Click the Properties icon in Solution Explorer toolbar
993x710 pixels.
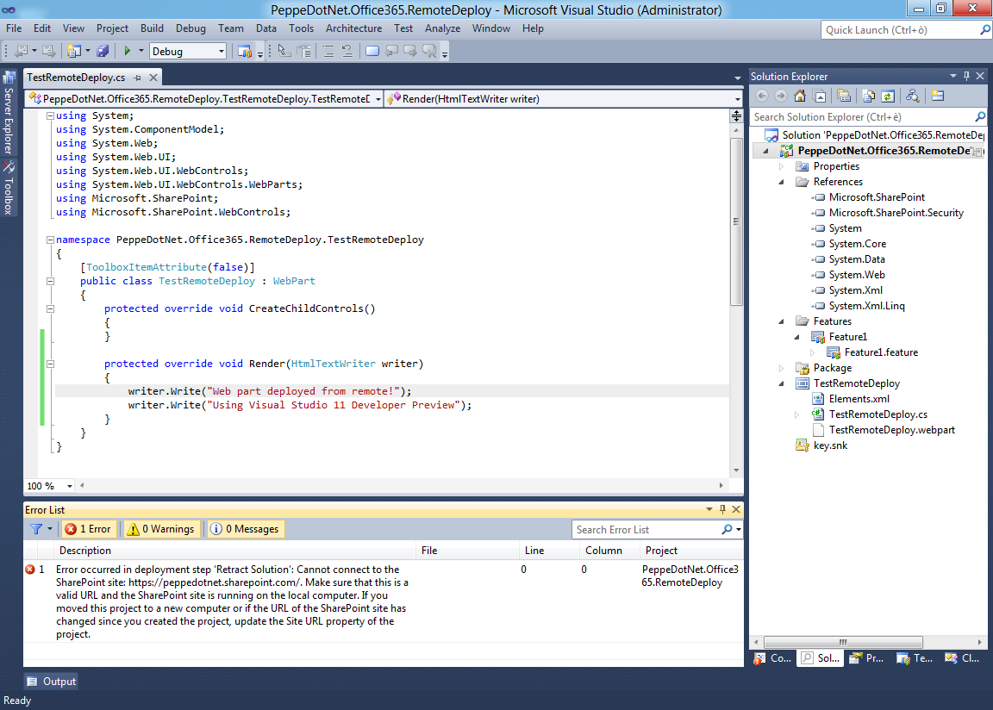coord(844,97)
